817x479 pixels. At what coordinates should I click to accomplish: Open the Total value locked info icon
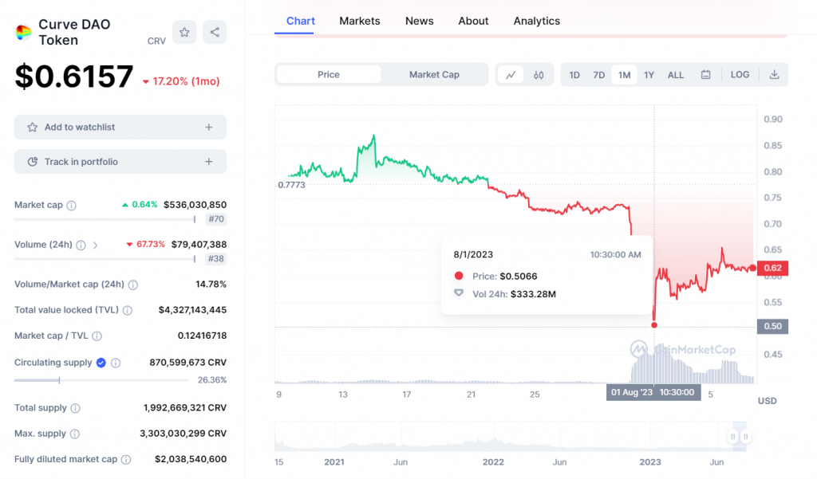(x=127, y=310)
